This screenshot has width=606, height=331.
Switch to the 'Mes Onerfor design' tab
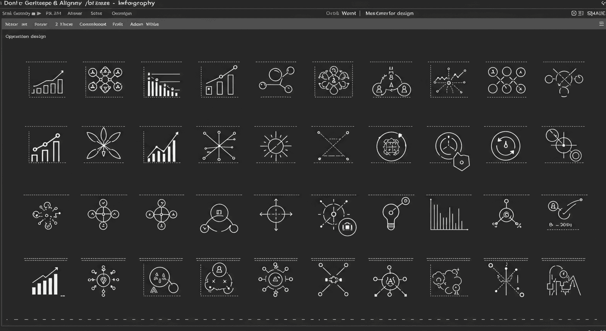[x=389, y=13]
